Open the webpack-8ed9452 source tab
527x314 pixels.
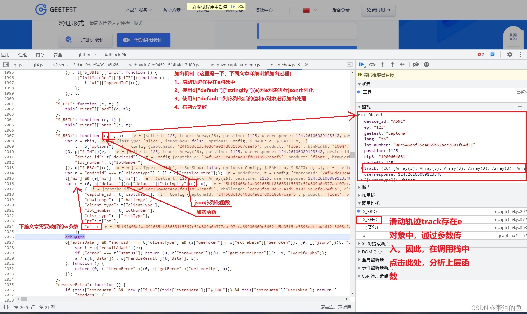[x=164, y=65]
